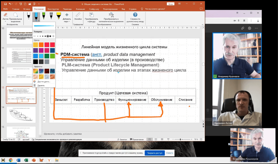Open handwriting input help (Справка)
This screenshot has width=278, height=164.
(x=135, y=16)
